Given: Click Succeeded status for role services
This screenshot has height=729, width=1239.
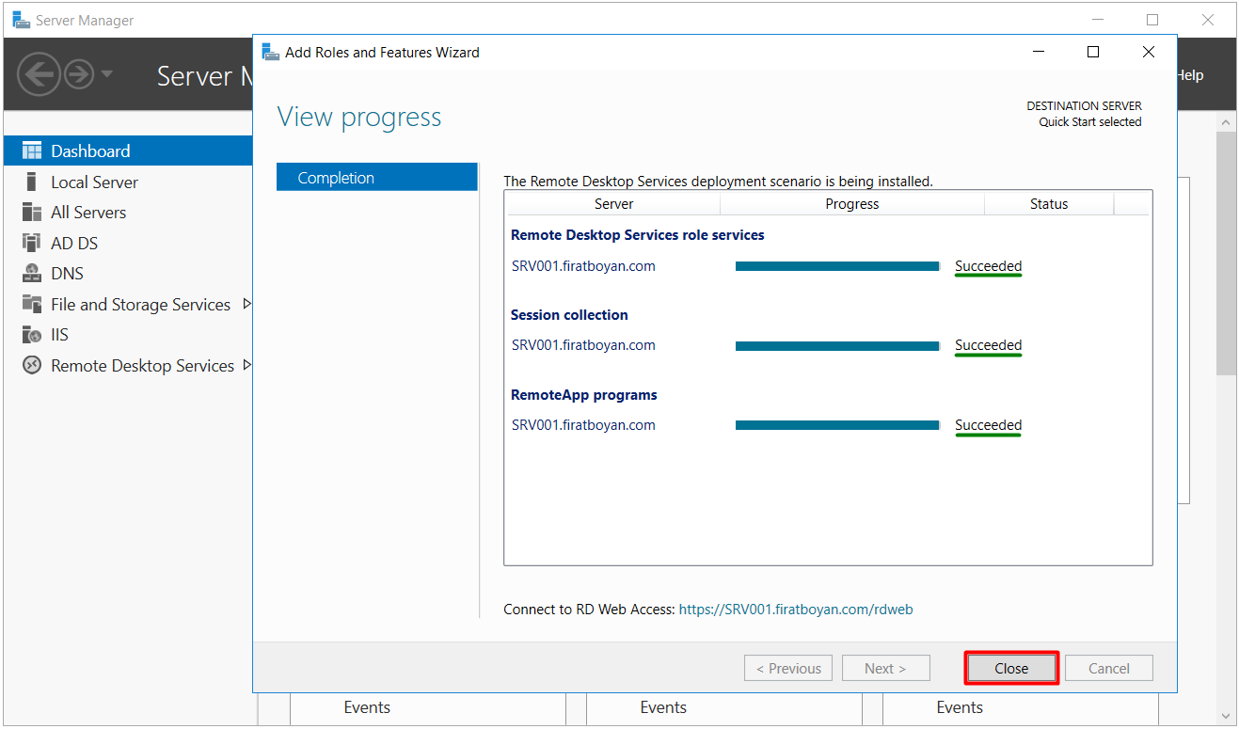Looking at the screenshot, I should coord(988,266).
